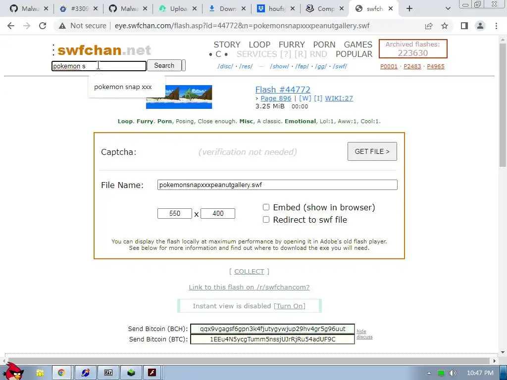Screen dimensions: 507x380
Task: Click the GET FILE button
Action: click(x=372, y=151)
